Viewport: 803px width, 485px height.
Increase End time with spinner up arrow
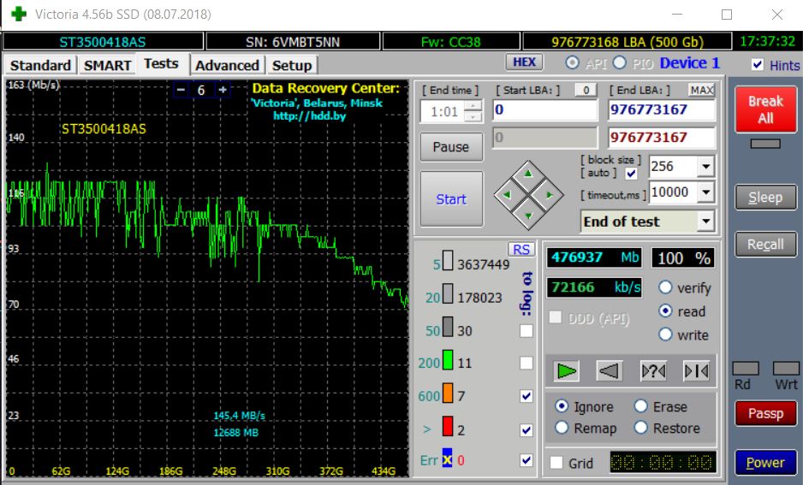[x=474, y=106]
